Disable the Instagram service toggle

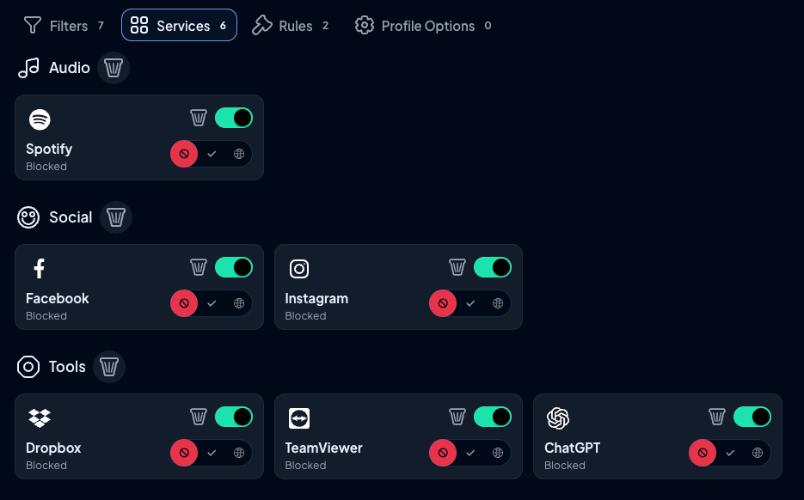tap(493, 267)
